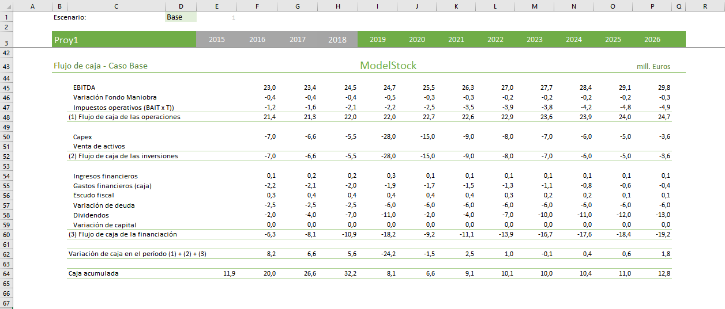
Task: Click the column R header
Action: [x=705, y=6]
